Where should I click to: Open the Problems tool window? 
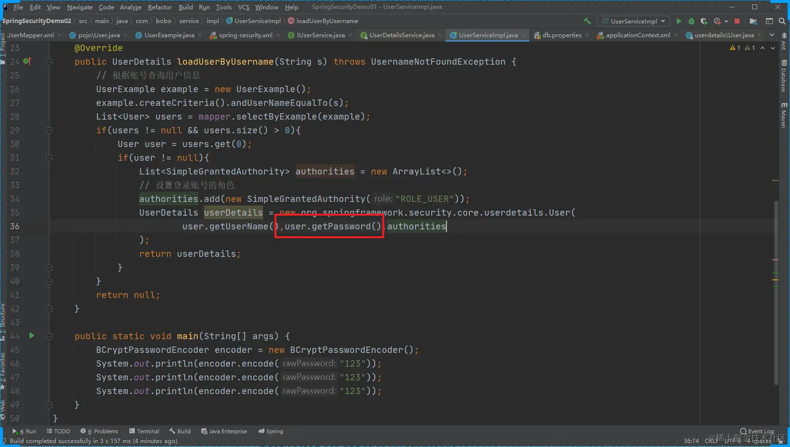point(99,431)
